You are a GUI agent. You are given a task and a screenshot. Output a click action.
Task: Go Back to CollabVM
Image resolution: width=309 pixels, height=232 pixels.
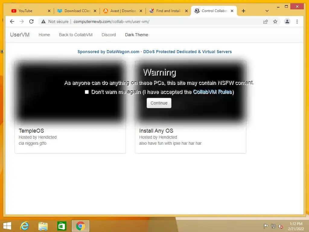click(76, 35)
